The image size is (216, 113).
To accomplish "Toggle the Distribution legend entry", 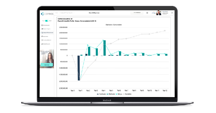I will coord(111,94).
